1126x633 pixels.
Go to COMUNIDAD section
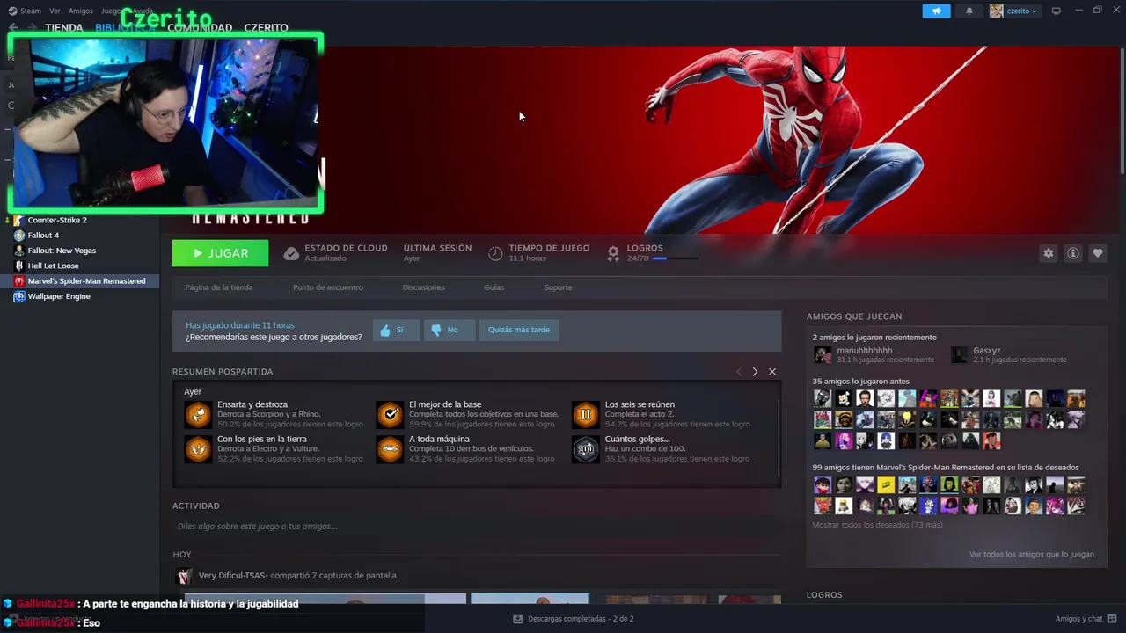200,28
